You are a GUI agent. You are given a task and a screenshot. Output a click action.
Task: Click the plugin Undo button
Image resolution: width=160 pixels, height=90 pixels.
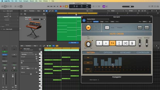(x=112, y=22)
